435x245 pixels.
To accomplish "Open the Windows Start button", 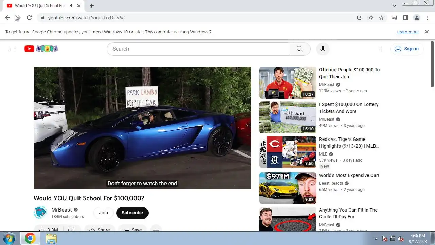I will pyautogui.click(x=8, y=239).
